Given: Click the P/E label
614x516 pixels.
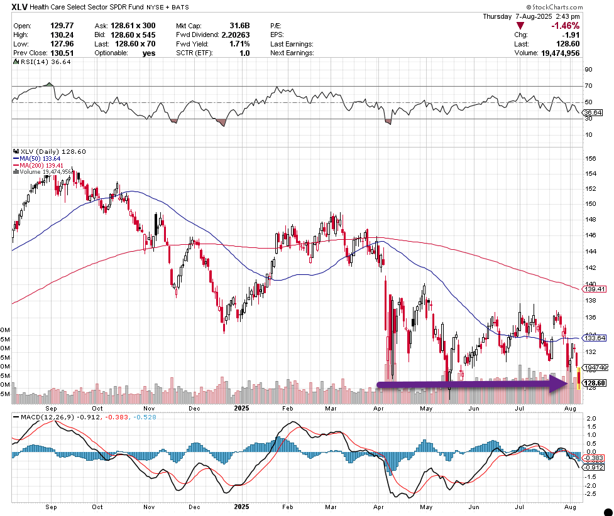Looking at the screenshot, I should coord(276,26).
